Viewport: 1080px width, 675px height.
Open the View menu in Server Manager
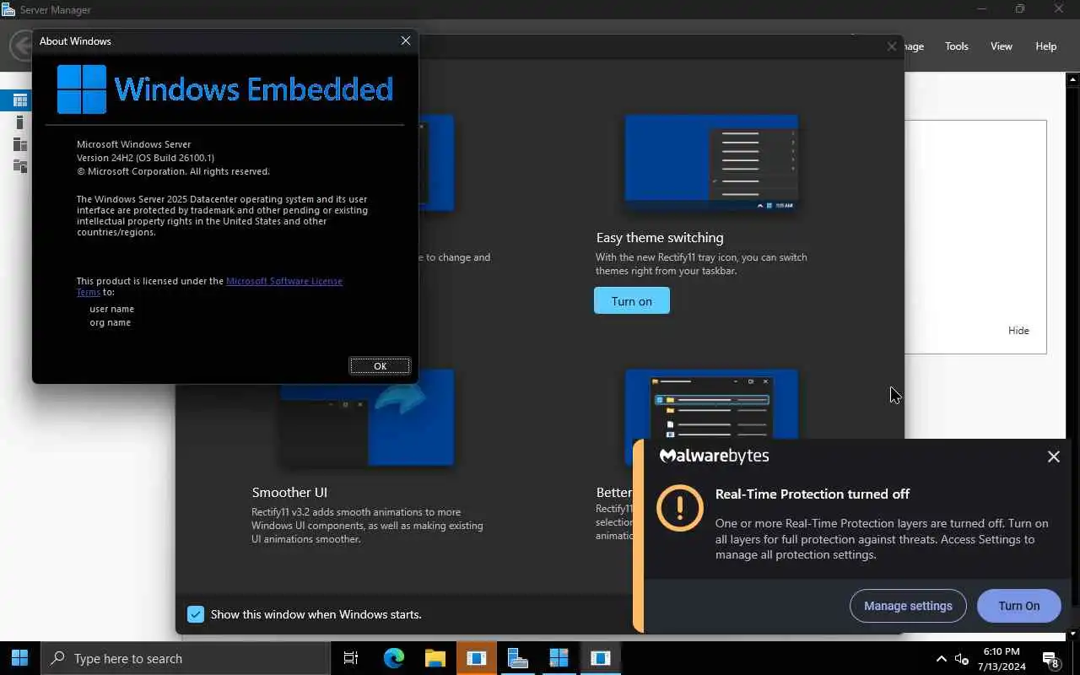(1002, 46)
